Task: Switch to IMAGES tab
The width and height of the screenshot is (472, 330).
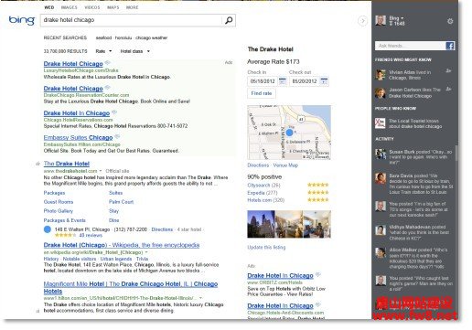Action: pyautogui.click(x=69, y=7)
